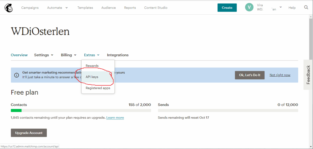Image resolution: width=313 pixels, height=149 pixels.
Task: Go to the Overview tab
Action: (x=19, y=55)
